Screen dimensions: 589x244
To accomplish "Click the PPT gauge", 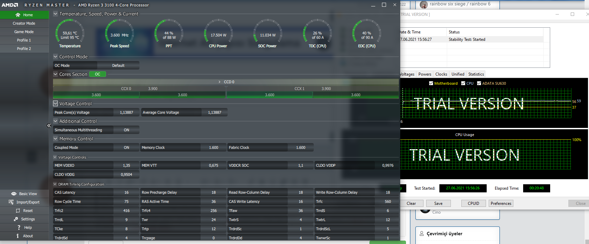I will coord(169,34).
